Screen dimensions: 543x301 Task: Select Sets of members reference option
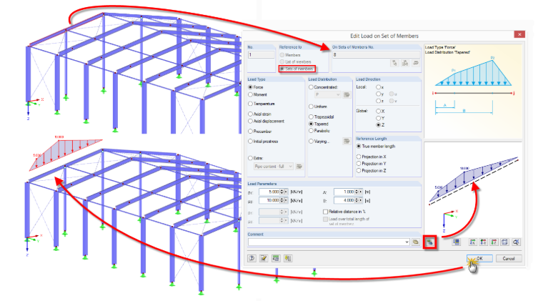tap(282, 69)
